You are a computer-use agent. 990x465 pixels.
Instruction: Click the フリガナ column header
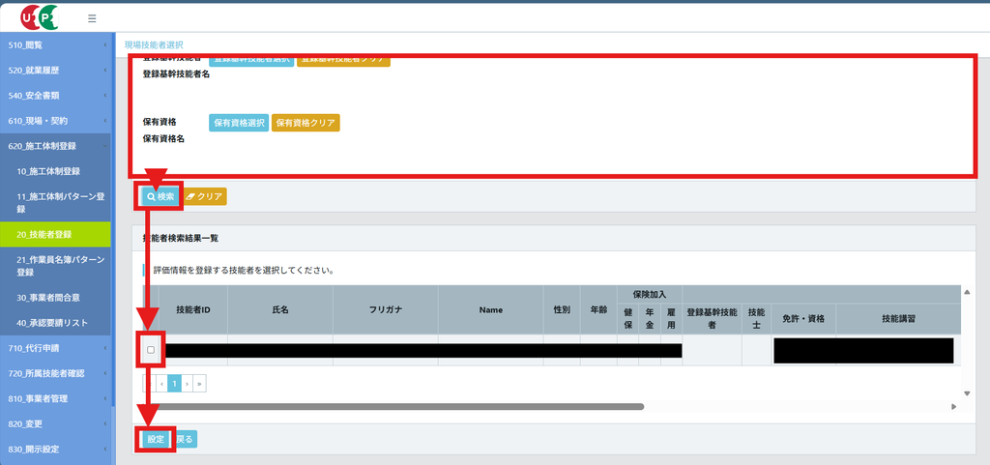[x=386, y=309]
